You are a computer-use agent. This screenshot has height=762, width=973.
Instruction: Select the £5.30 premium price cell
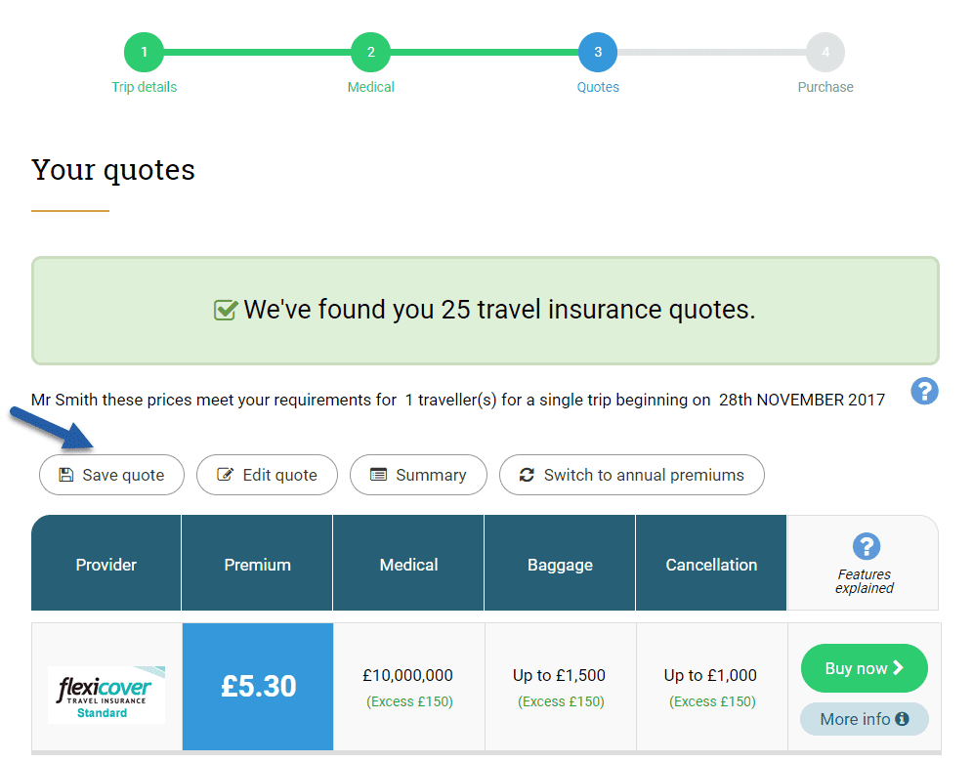click(258, 687)
